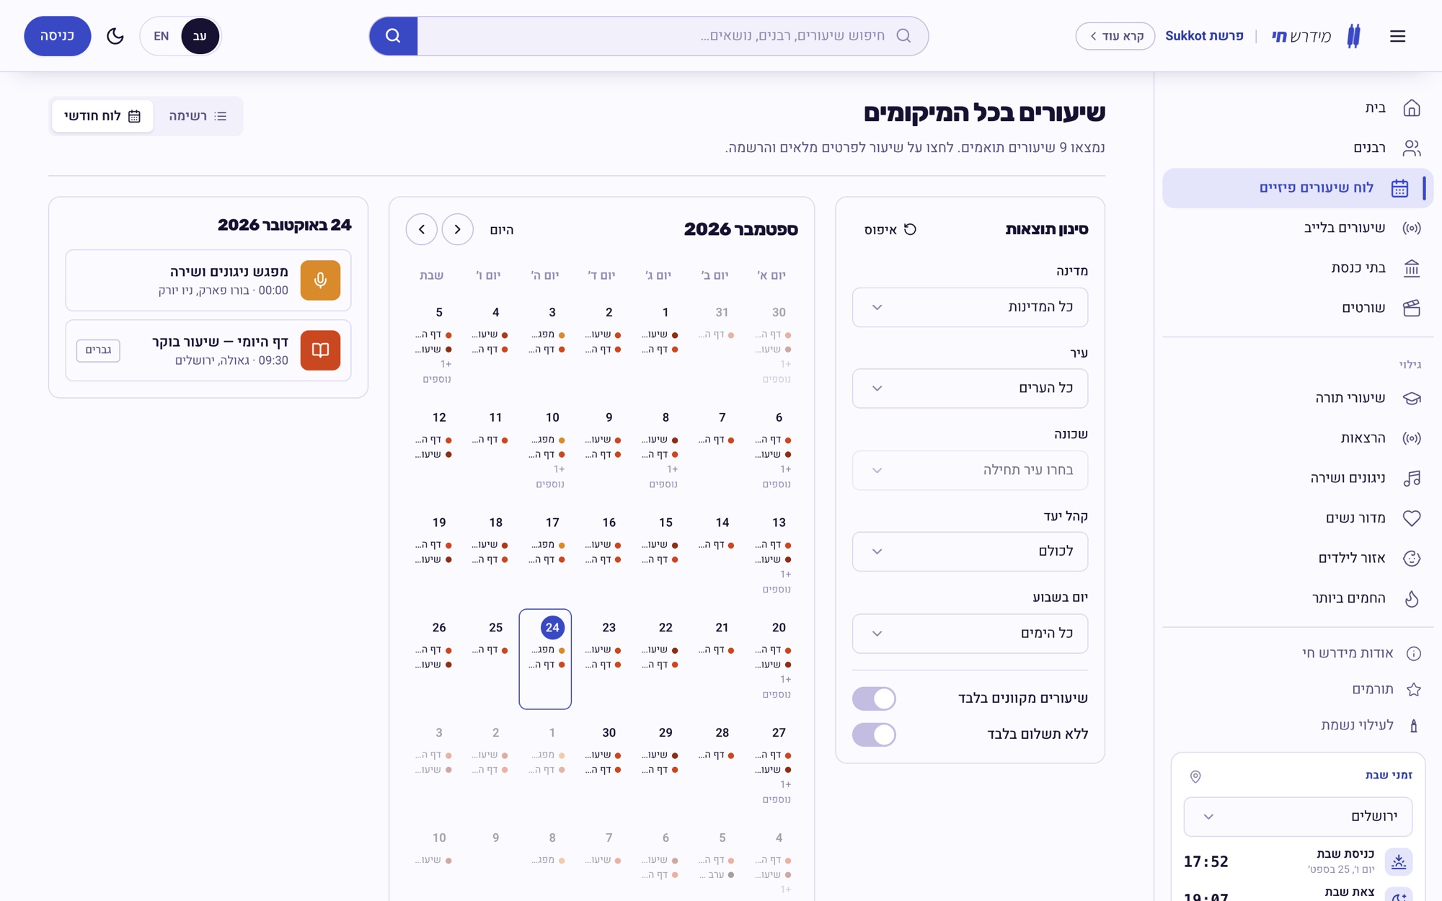Open the ירושלים city dropdown in זמני שבת
Screen dimensions: 1442x901
[1298, 817]
